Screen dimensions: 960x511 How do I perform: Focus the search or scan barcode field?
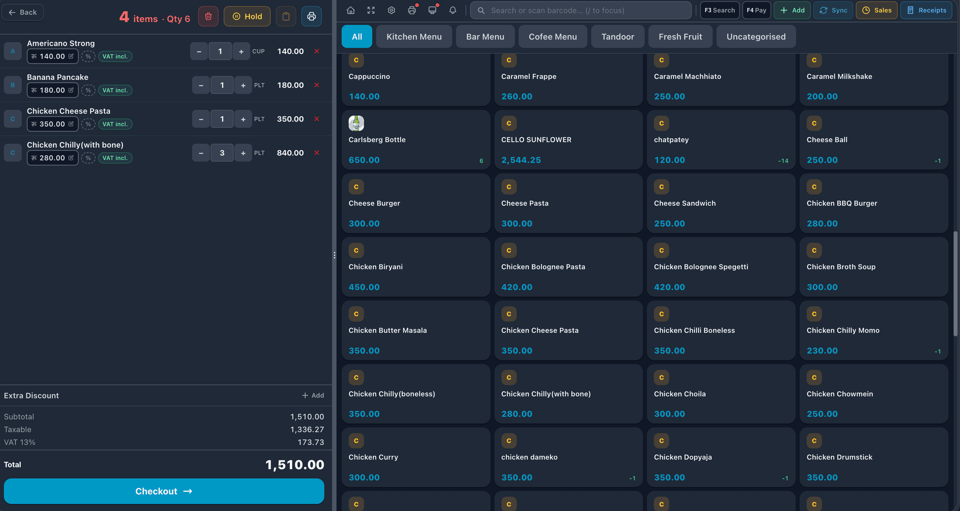pyautogui.click(x=581, y=11)
